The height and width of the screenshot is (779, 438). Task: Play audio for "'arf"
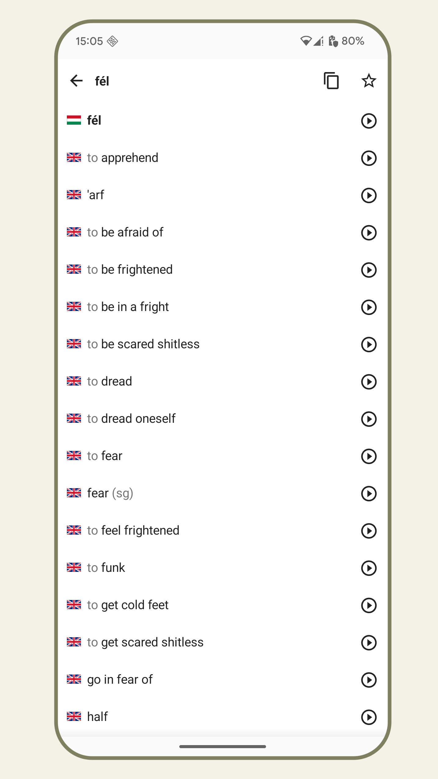click(369, 195)
